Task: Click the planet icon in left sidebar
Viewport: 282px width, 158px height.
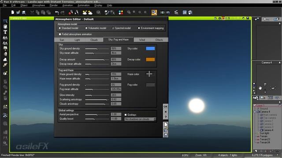Action: point(5,65)
